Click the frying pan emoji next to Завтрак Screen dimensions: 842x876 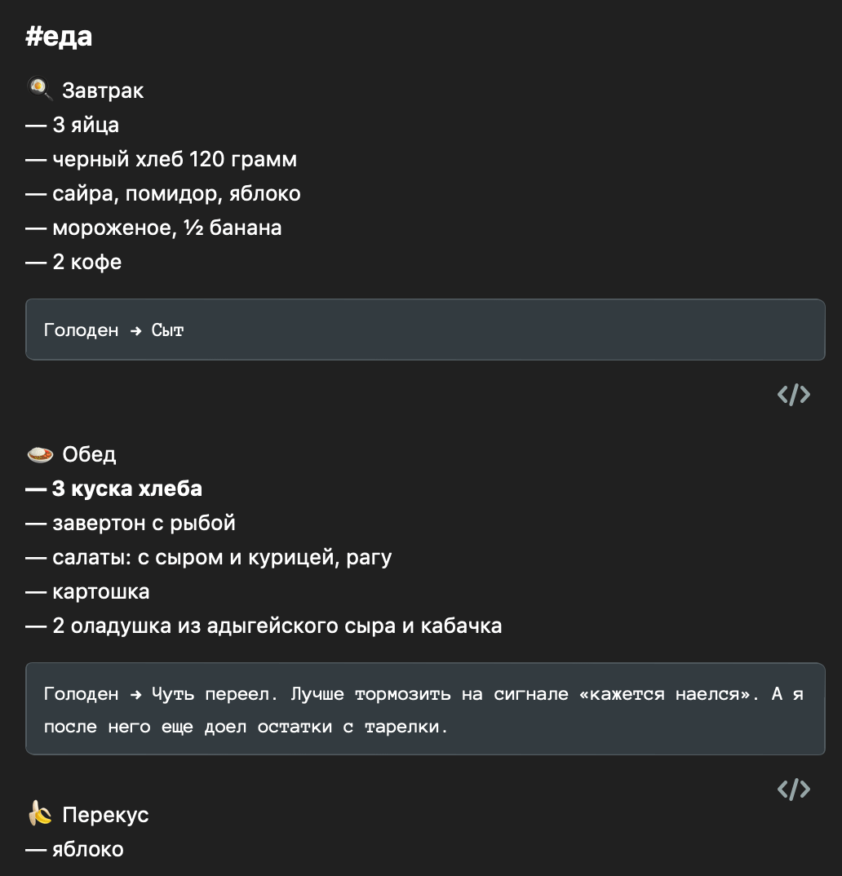coord(40,90)
